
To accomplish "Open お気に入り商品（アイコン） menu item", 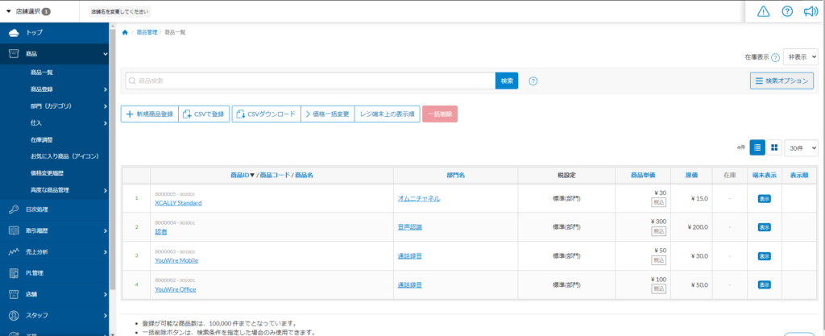I will (x=65, y=156).
